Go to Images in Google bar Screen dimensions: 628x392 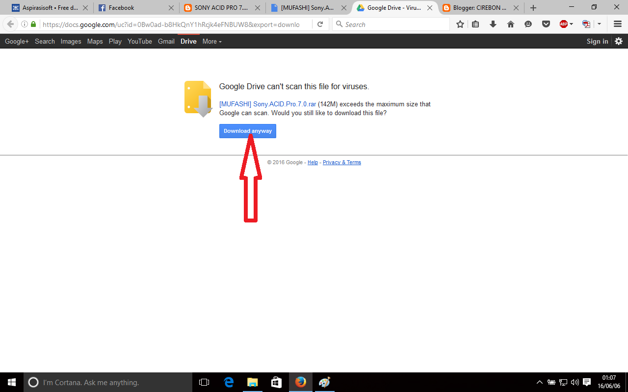tap(71, 41)
